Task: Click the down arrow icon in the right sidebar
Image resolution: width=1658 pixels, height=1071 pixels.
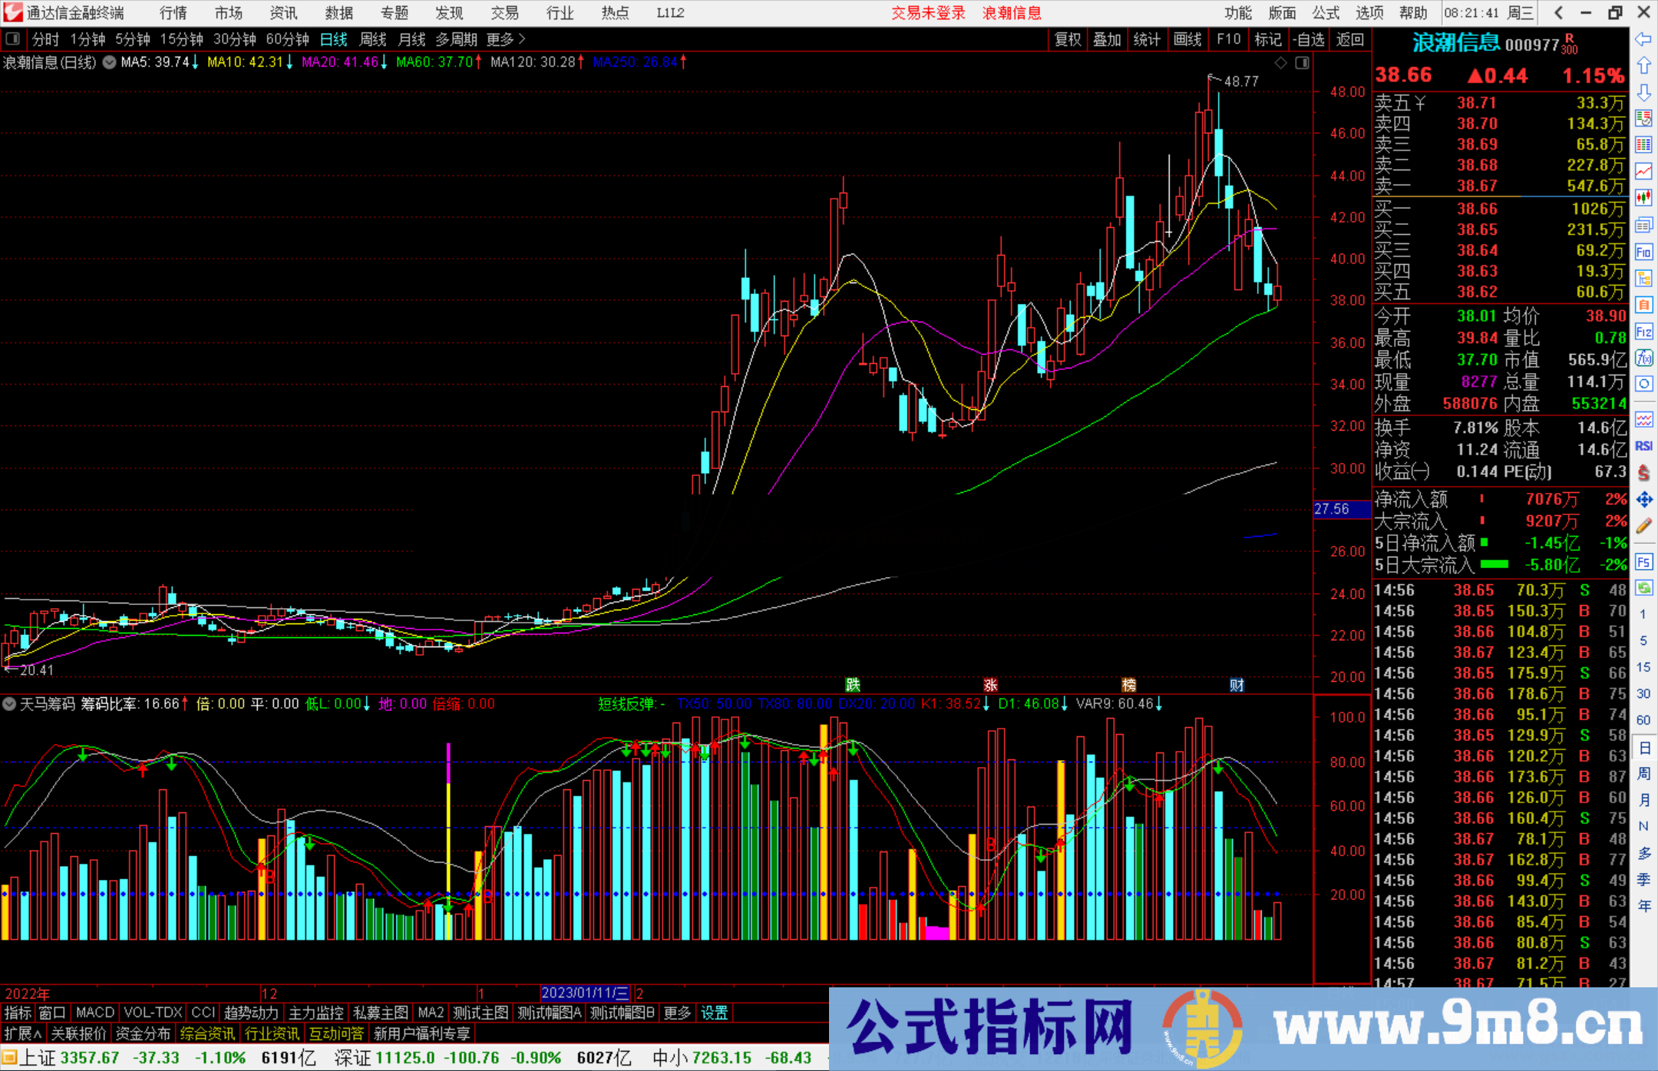Action: tap(1643, 92)
